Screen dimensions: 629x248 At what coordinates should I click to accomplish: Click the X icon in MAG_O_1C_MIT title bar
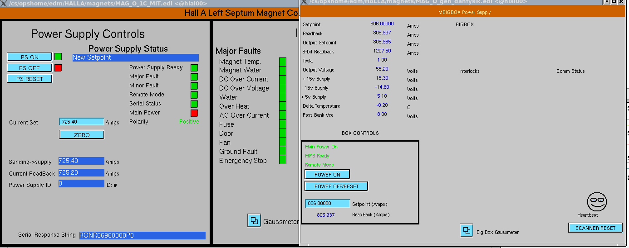(4, 3)
